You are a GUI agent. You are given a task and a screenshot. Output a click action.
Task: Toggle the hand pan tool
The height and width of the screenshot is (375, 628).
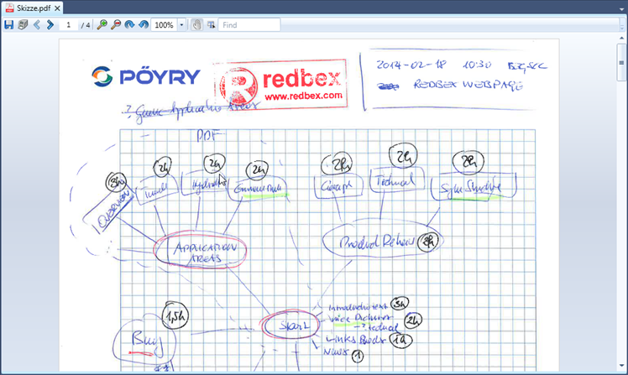click(x=196, y=25)
